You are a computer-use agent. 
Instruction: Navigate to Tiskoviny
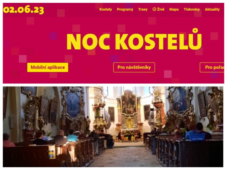(x=192, y=9)
